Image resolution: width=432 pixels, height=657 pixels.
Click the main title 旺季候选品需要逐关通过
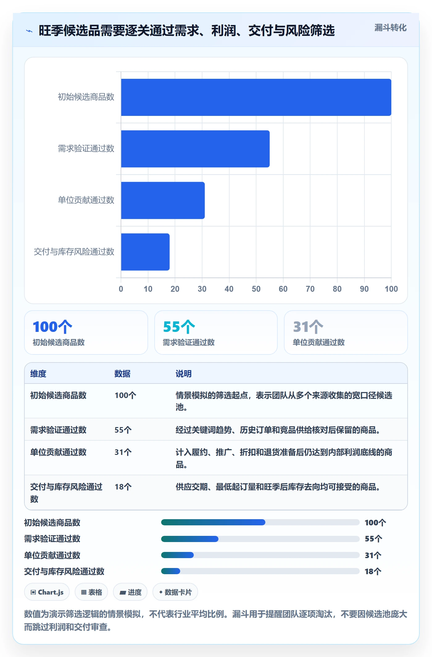point(187,31)
